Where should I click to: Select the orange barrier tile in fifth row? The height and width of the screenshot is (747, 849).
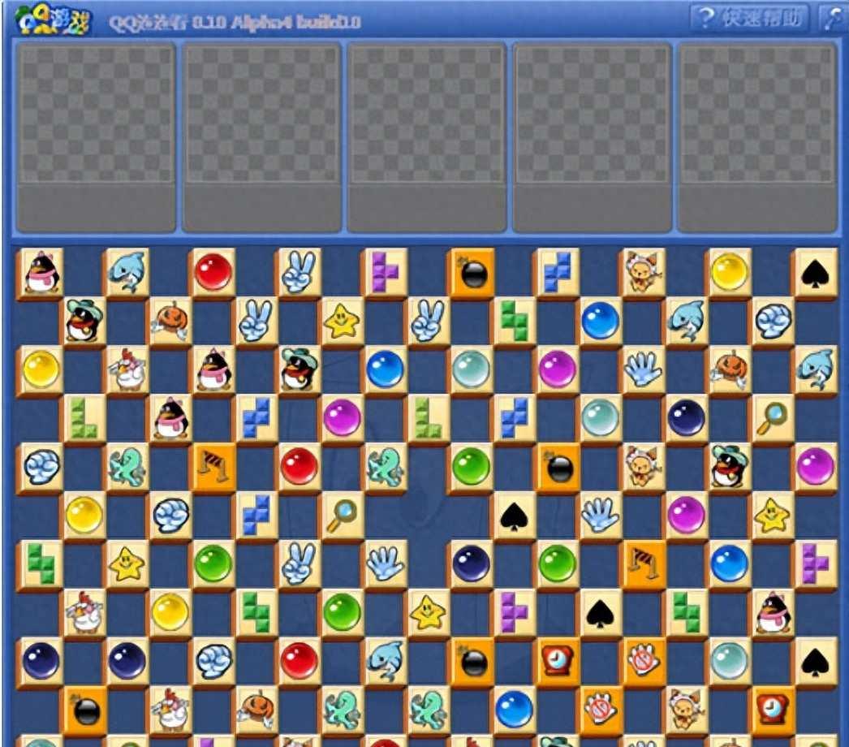213,466
